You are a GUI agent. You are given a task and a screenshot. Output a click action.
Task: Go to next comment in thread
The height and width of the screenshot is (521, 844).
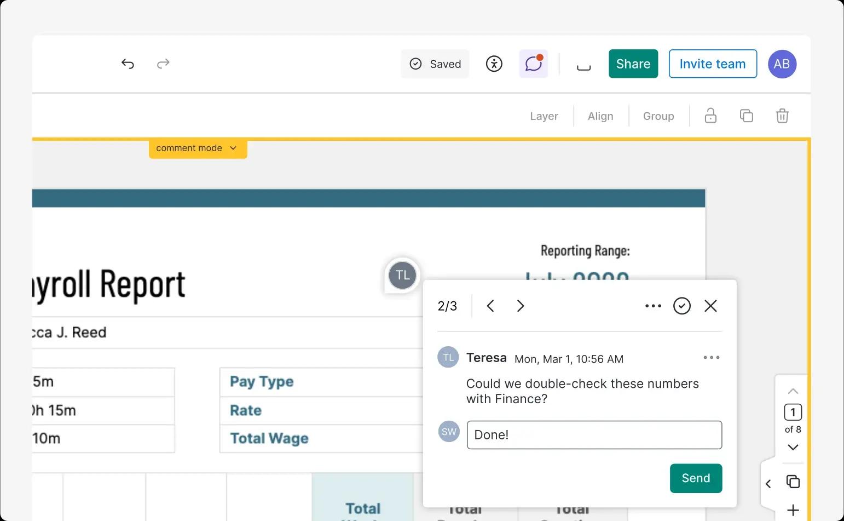click(x=521, y=306)
